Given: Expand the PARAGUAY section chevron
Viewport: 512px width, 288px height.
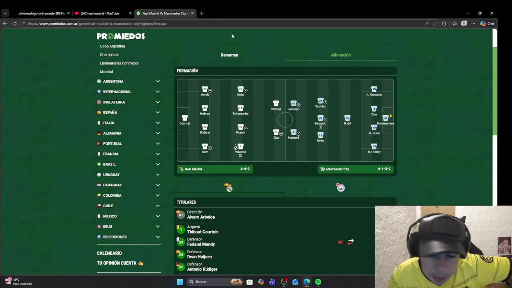Looking at the screenshot, I should [158, 185].
